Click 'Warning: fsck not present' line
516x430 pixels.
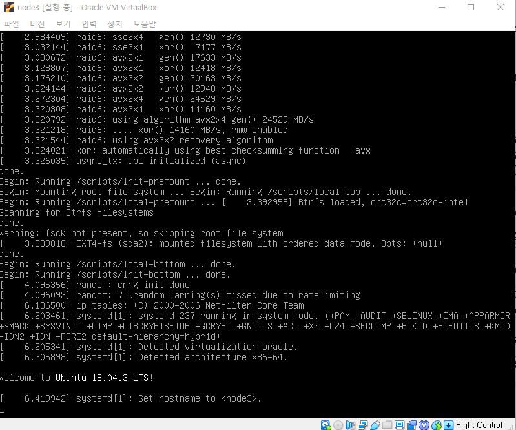pos(141,233)
